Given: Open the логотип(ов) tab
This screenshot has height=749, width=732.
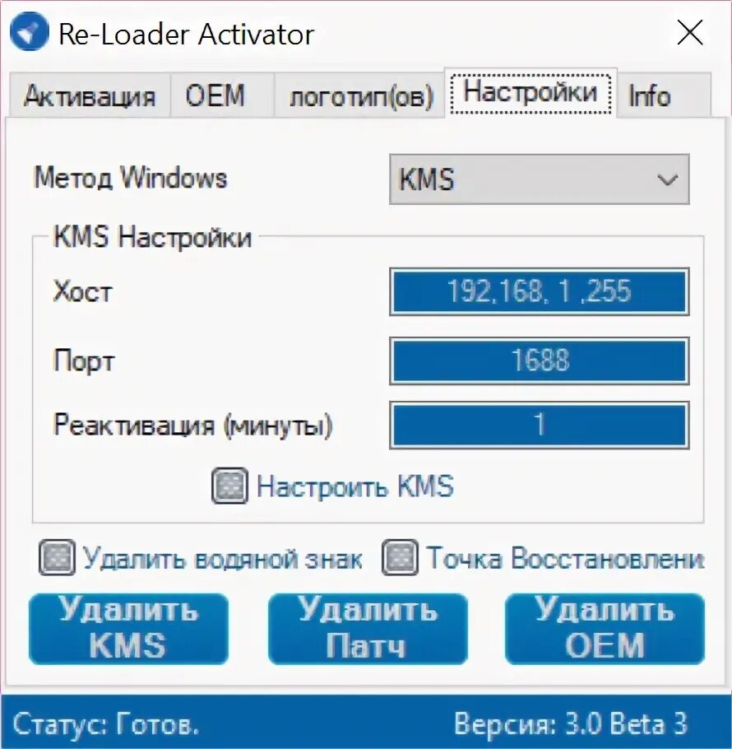Looking at the screenshot, I should [359, 95].
